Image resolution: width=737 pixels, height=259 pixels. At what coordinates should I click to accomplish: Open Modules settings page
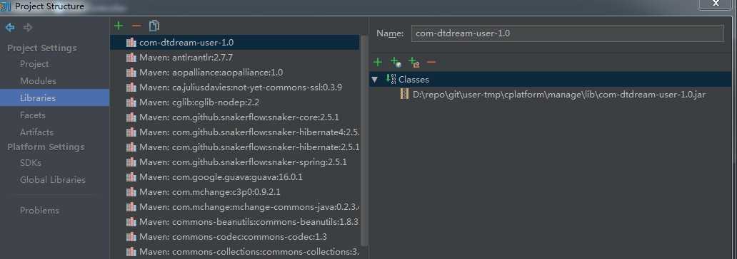pyautogui.click(x=38, y=80)
